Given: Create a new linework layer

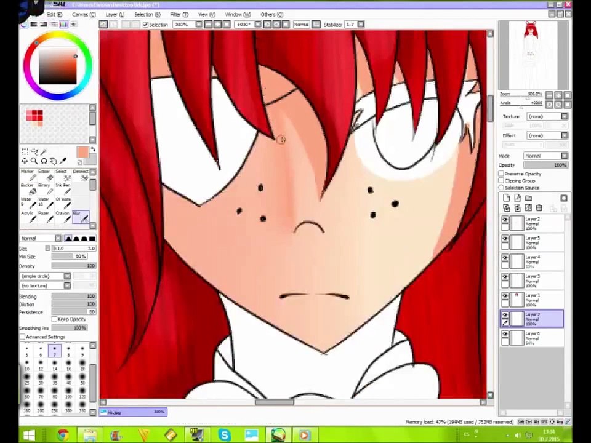Looking at the screenshot, I should 517,198.
